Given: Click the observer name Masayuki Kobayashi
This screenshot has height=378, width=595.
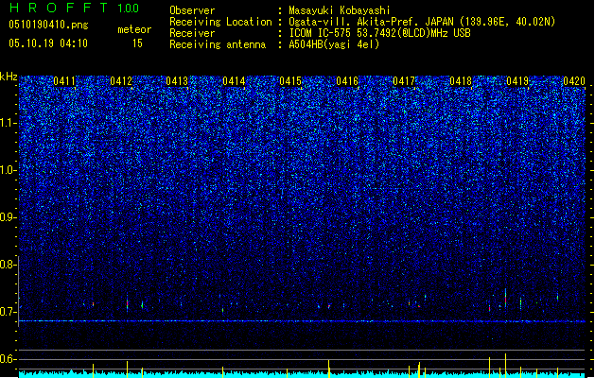Looking at the screenshot, I should 340,10.
